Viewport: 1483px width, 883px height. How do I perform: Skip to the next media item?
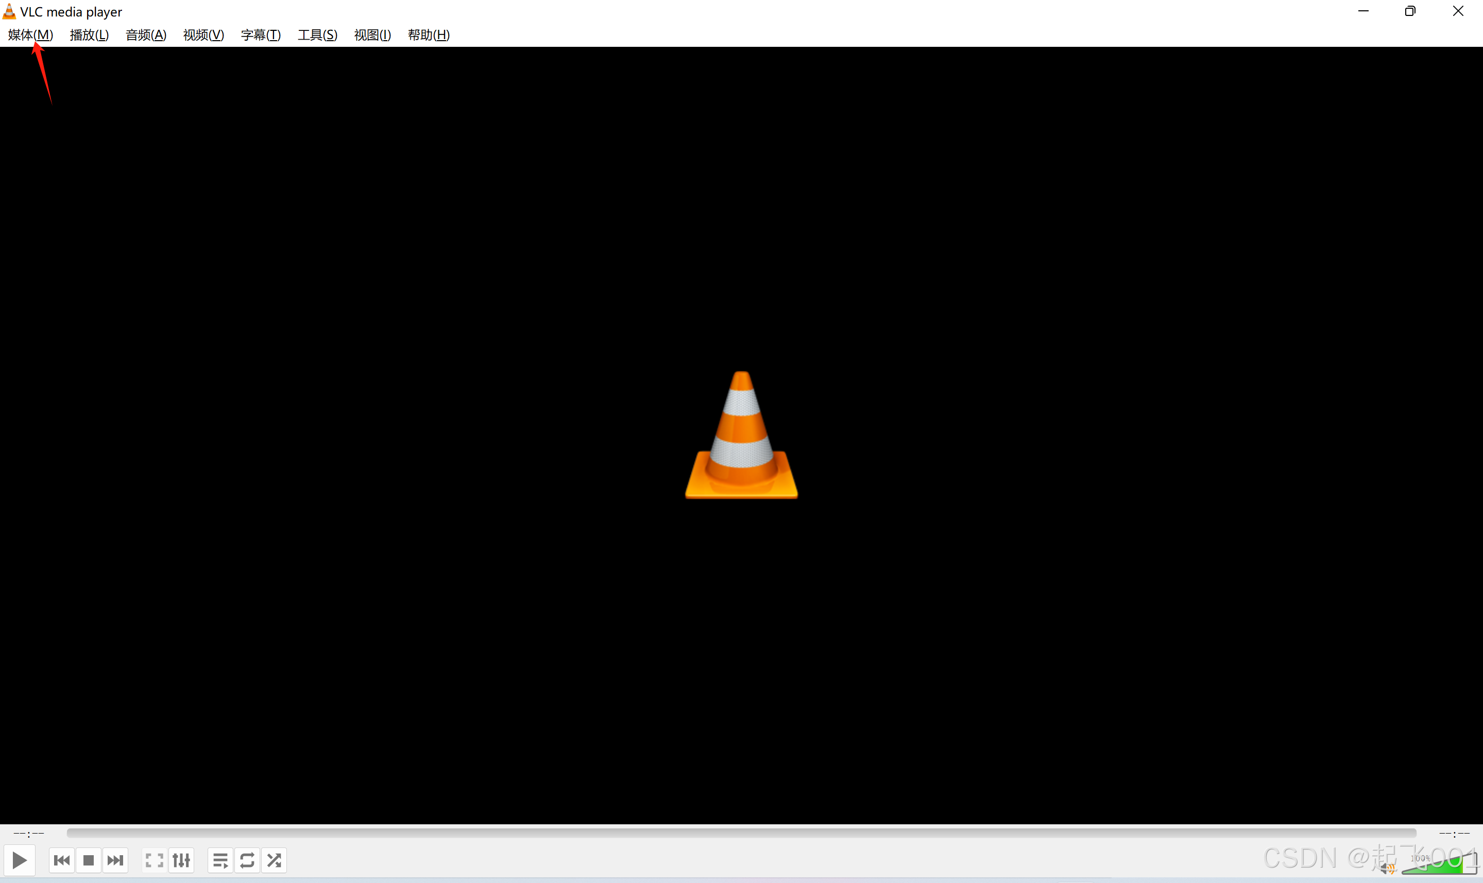click(x=115, y=860)
